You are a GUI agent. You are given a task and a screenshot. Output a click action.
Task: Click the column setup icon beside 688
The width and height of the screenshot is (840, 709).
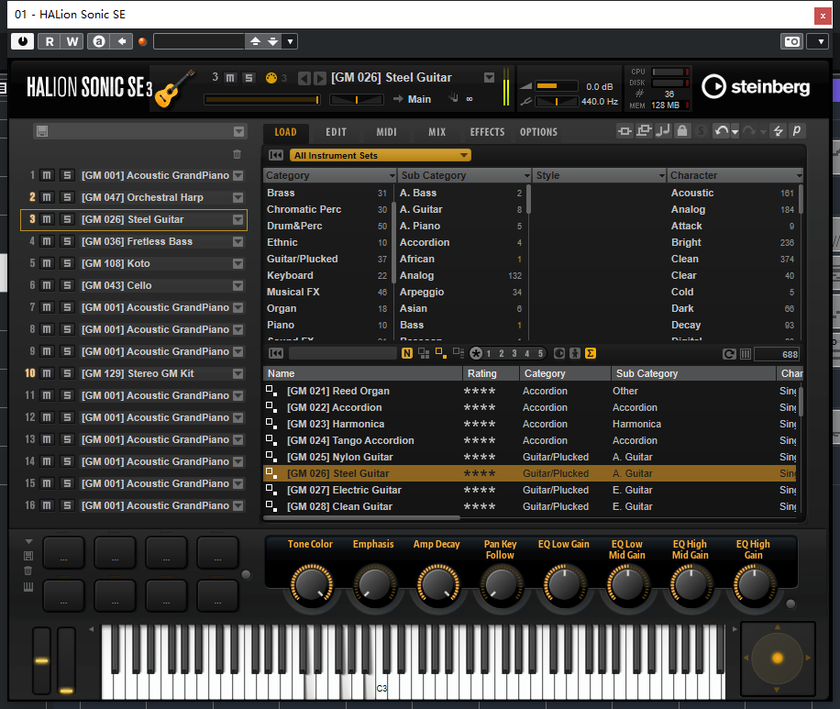[x=746, y=354]
